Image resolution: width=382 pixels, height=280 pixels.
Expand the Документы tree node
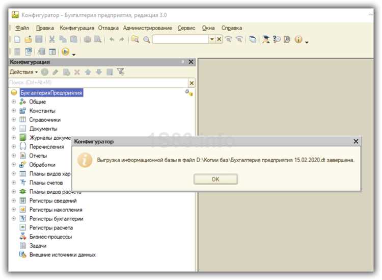[14, 129]
